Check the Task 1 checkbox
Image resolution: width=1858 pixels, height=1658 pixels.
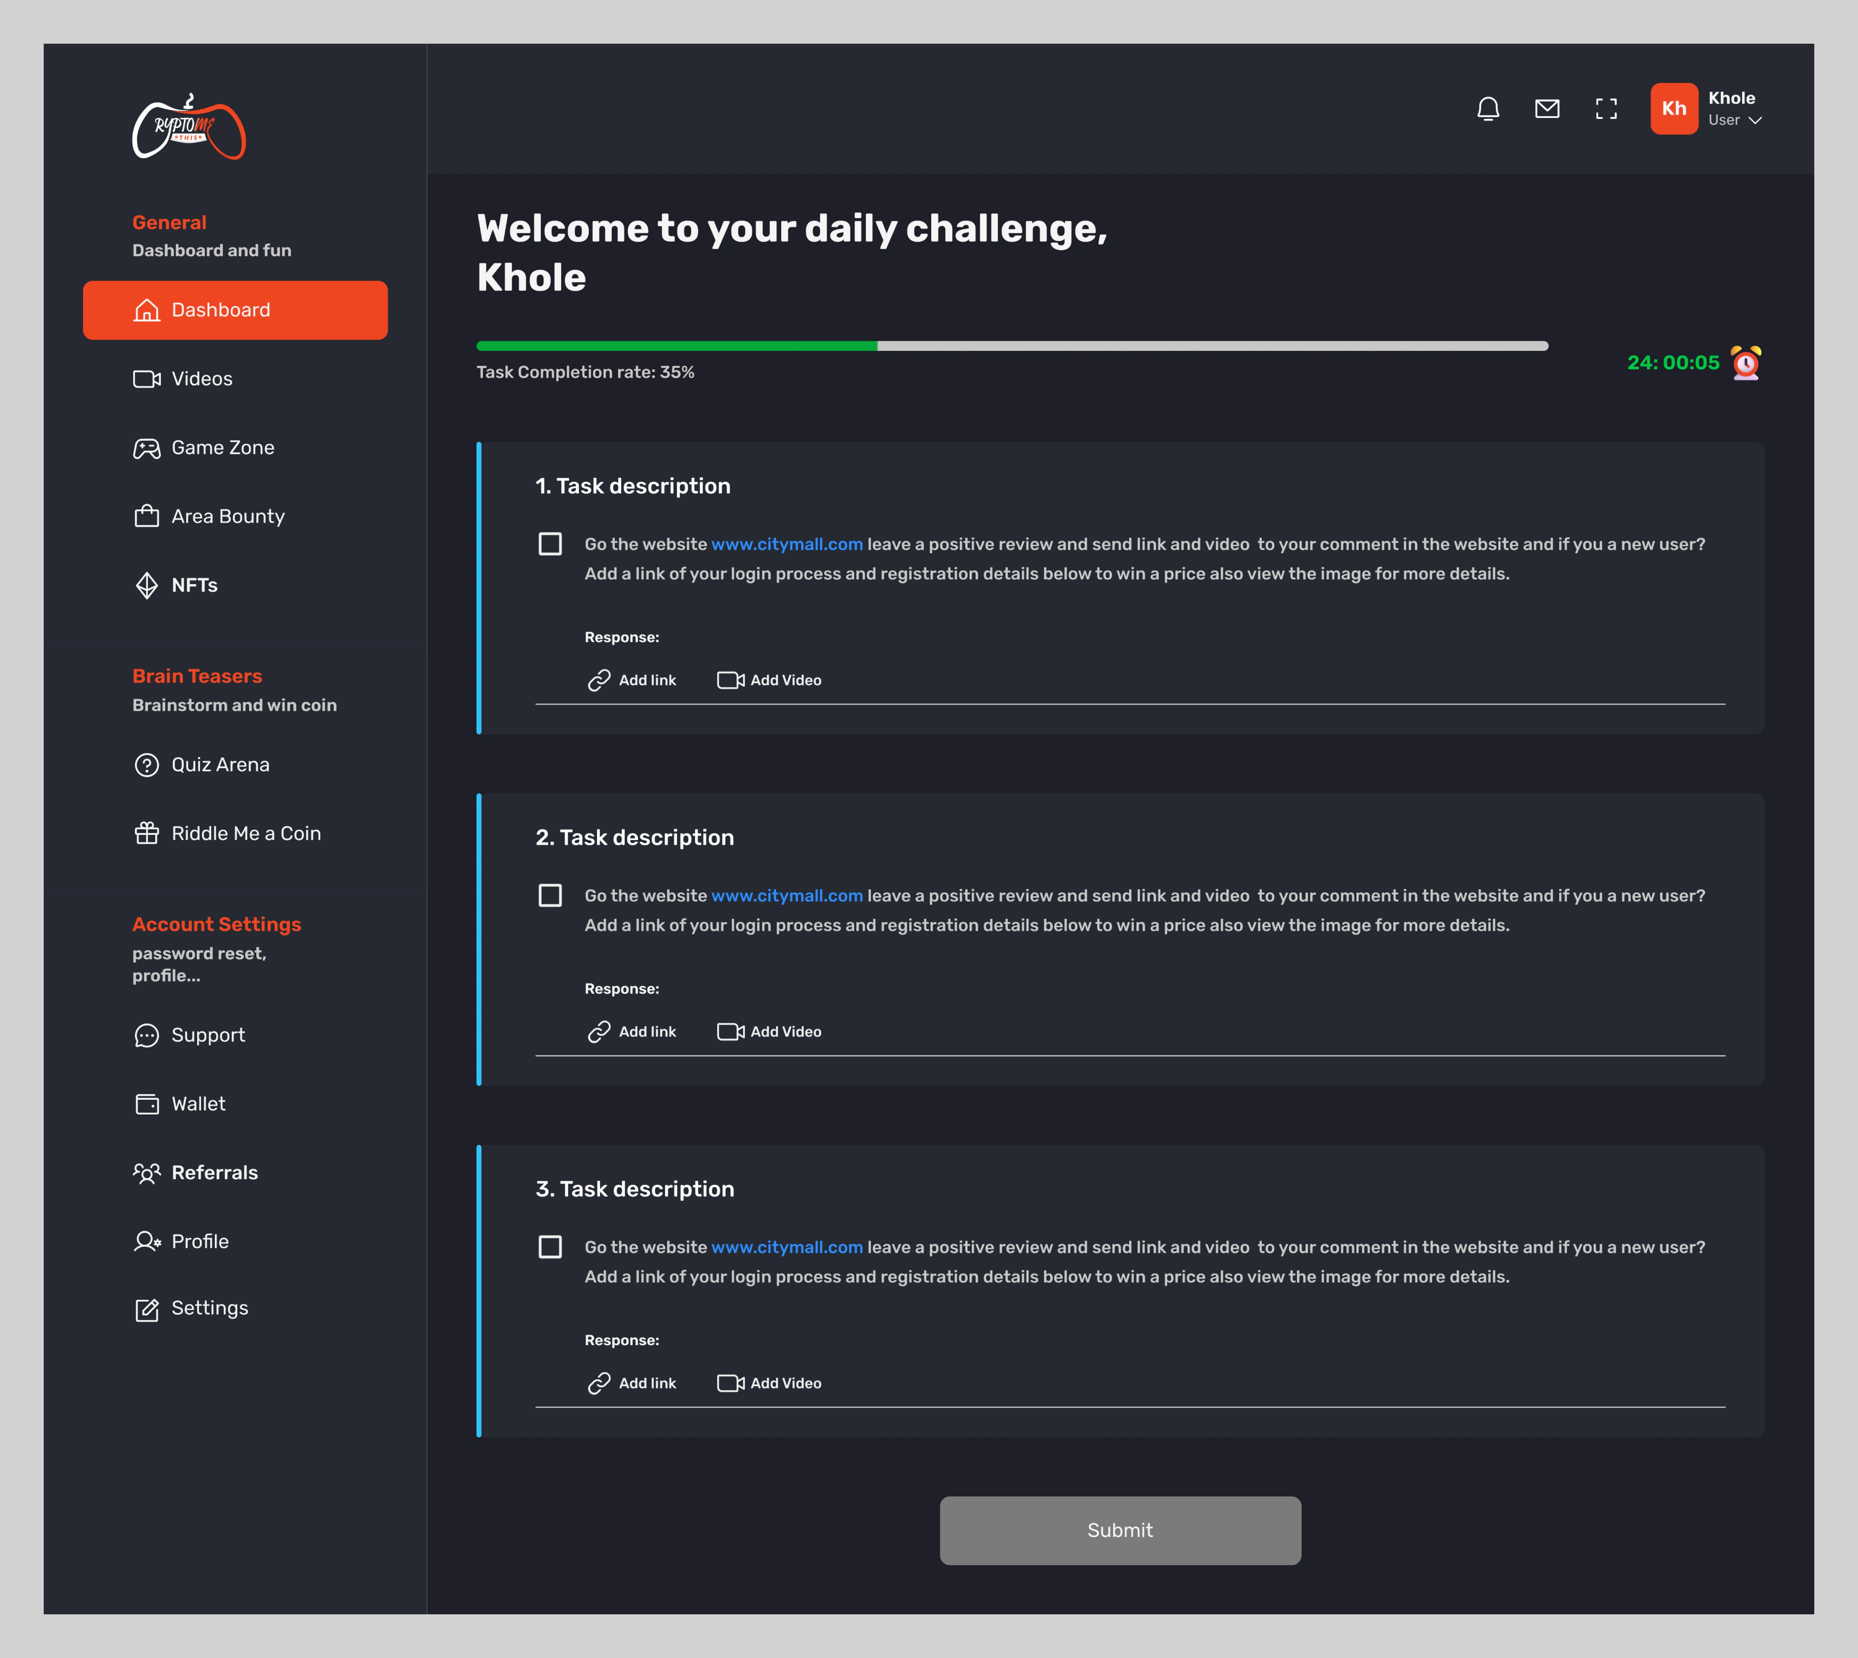click(550, 544)
